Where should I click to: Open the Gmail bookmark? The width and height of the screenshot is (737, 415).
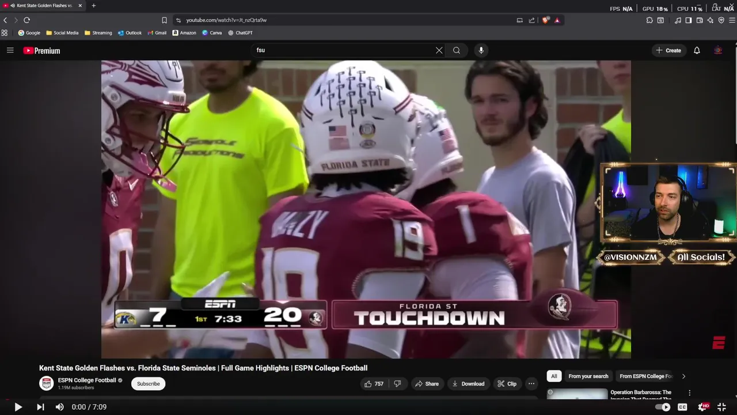[x=157, y=33]
